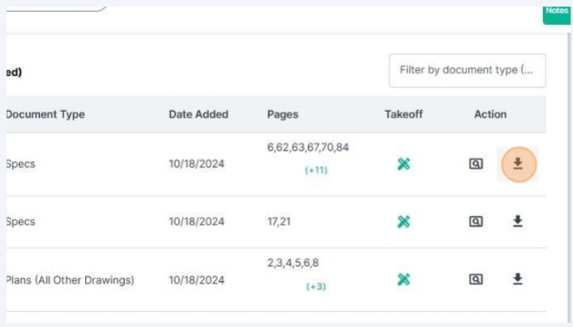Preview the Specs document with pages 17,21
Screen dimensions: 573x327
476,221
